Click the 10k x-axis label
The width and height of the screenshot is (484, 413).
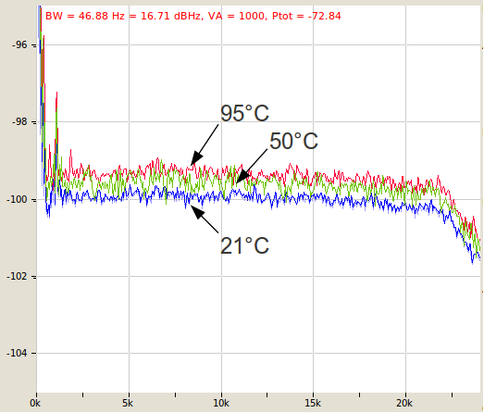click(221, 403)
